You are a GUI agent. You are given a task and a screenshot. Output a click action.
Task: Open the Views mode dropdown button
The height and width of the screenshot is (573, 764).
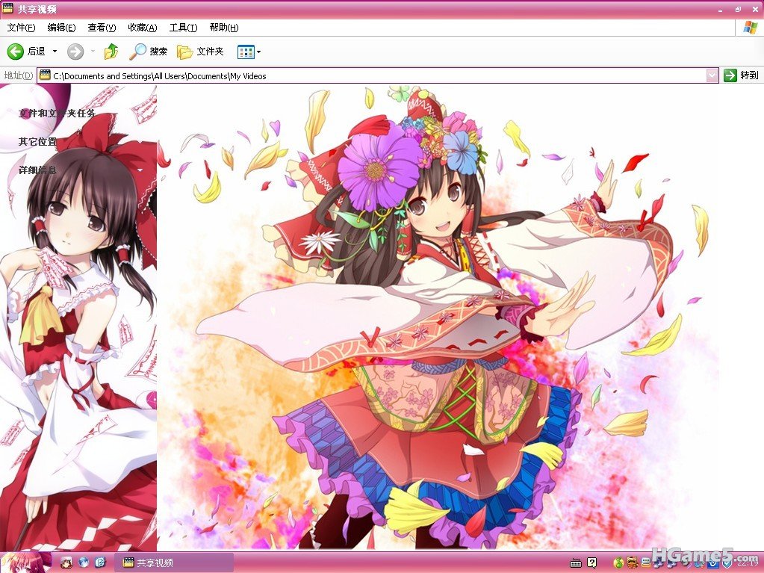coord(249,52)
